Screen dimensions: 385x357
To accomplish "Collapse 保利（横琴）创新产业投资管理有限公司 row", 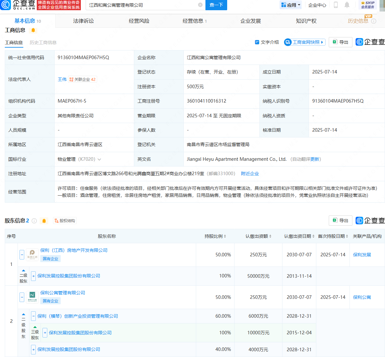I will pos(33,316).
